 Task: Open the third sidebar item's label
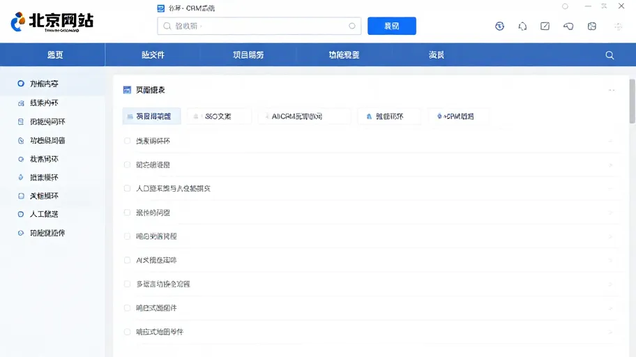tap(47, 122)
